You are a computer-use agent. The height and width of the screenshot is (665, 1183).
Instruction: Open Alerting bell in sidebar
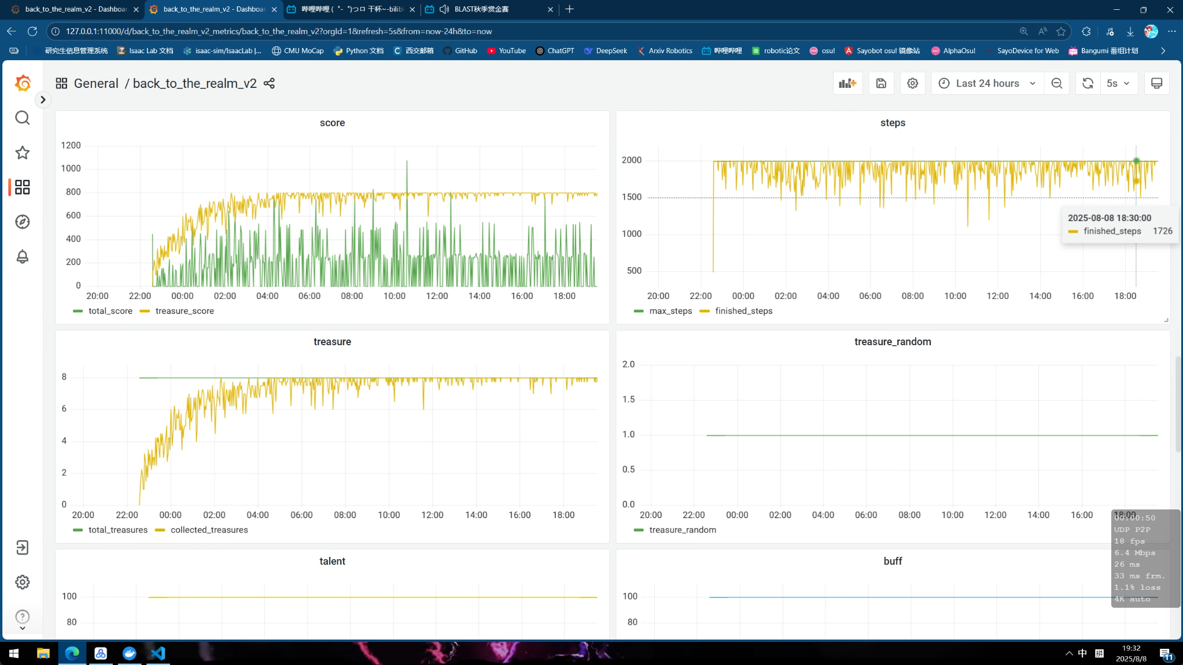coord(23,257)
